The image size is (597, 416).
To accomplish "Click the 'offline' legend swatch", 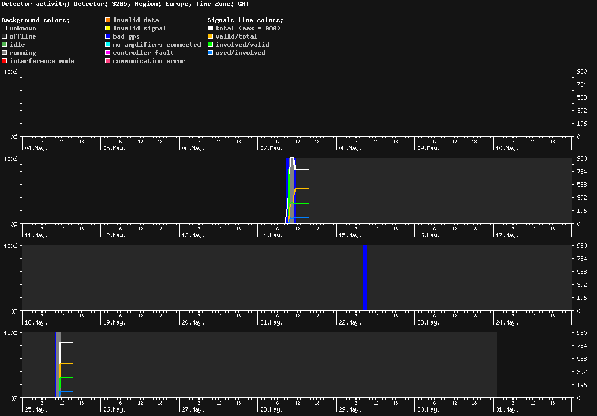I will (4, 36).
